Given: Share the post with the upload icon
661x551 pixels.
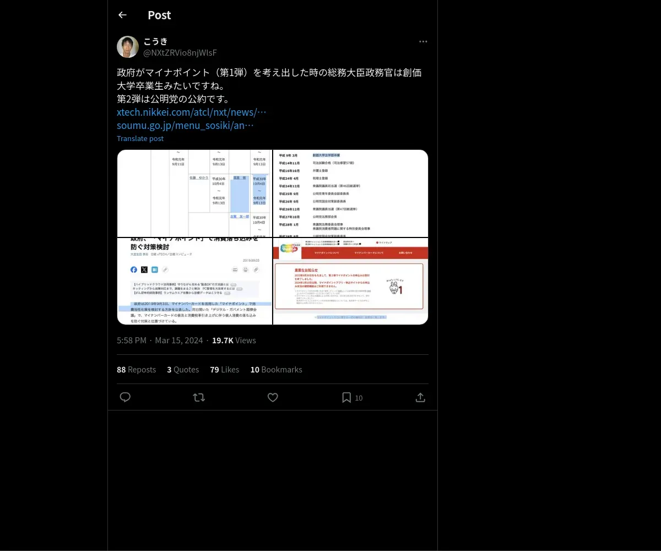Looking at the screenshot, I should pyautogui.click(x=420, y=397).
